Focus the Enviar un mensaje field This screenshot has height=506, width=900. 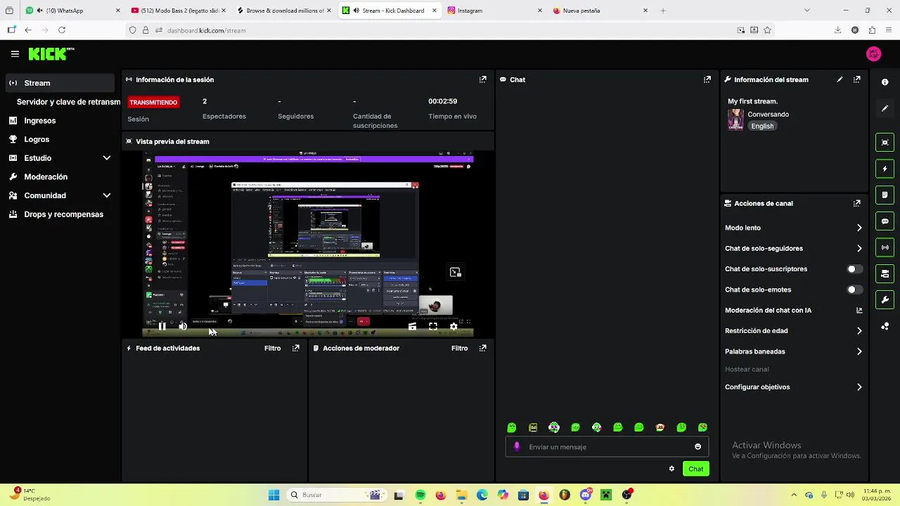click(x=607, y=446)
